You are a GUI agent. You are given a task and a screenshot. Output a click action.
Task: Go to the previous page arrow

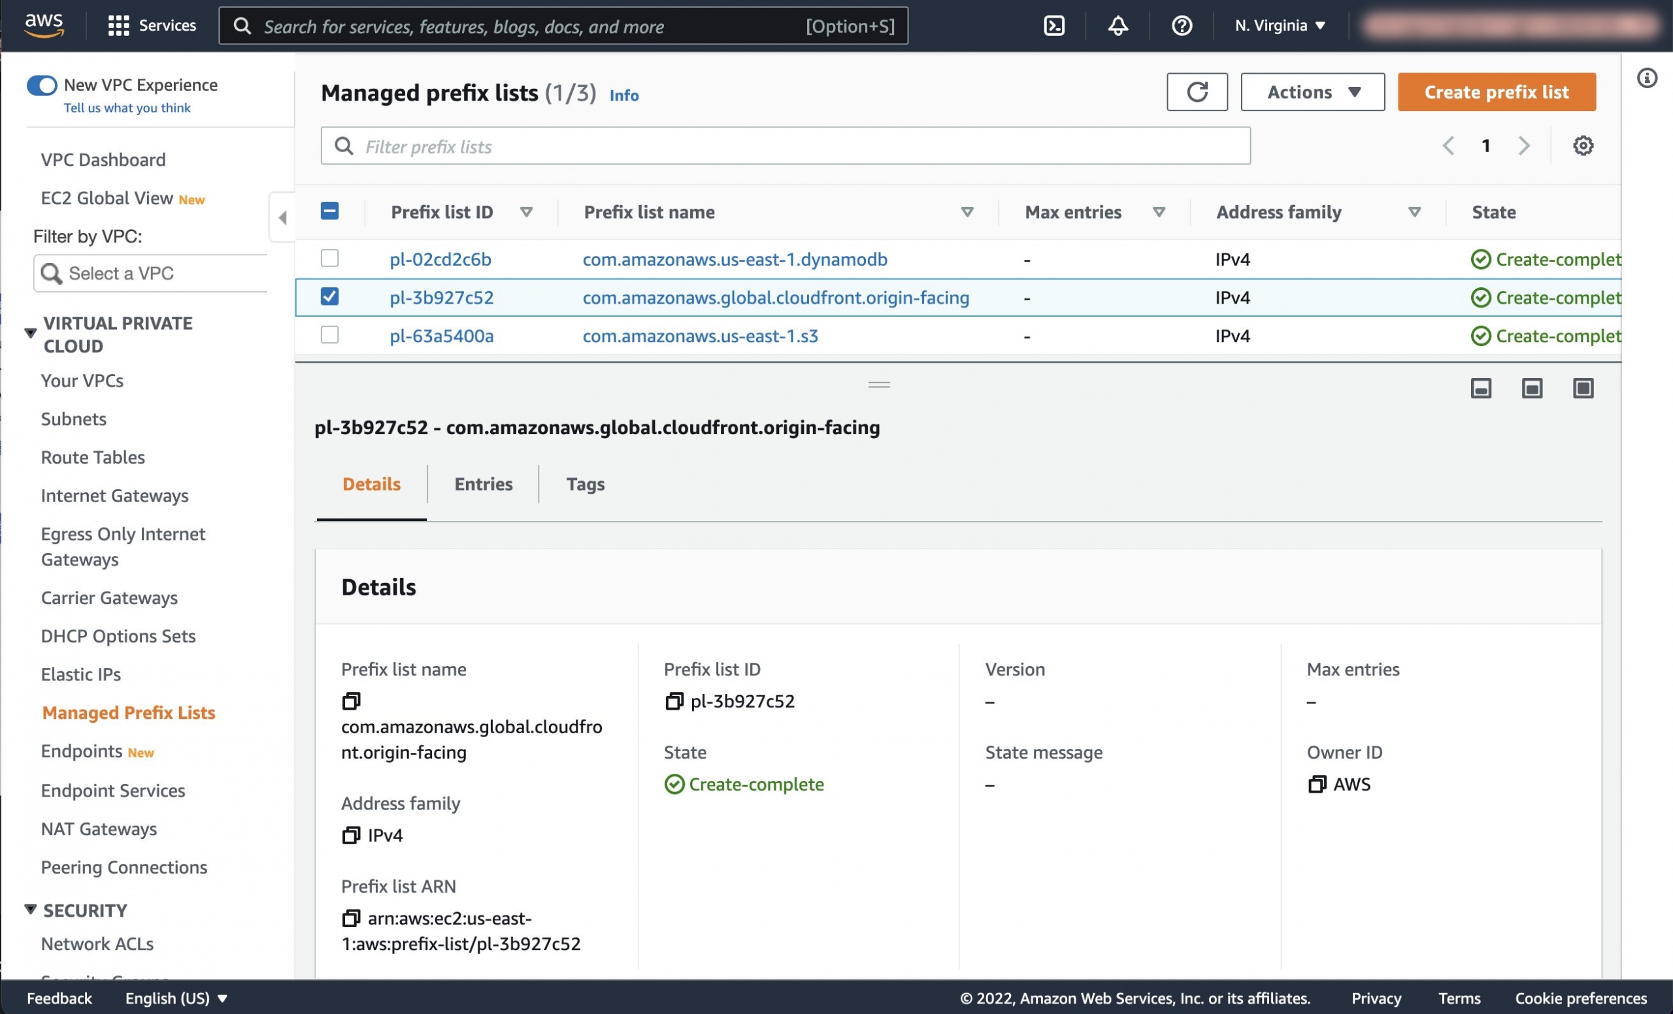[x=1448, y=146]
